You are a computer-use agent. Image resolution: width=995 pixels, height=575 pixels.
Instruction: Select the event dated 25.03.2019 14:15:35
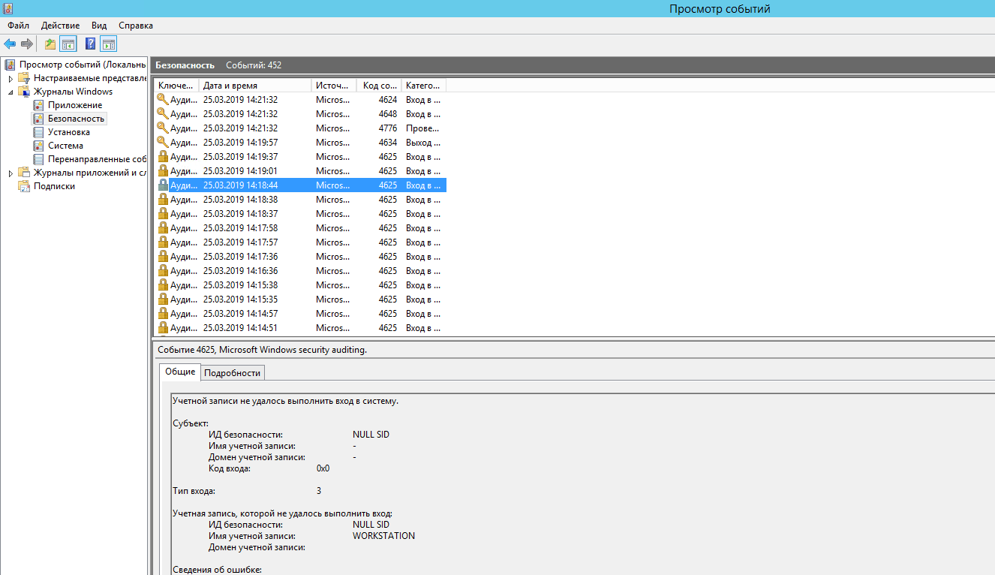[x=300, y=299]
